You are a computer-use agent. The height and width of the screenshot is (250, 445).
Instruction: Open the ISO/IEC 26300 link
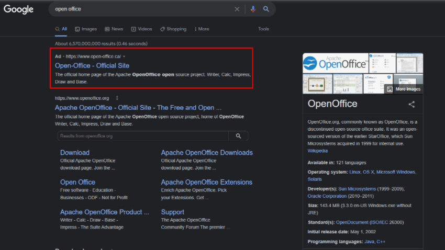point(379,222)
